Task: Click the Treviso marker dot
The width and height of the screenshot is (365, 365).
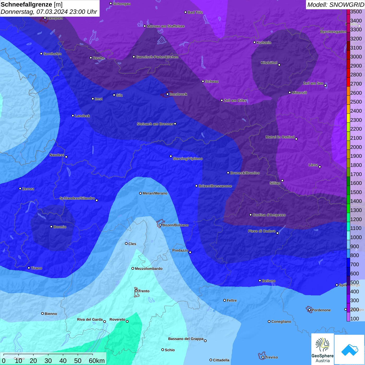Action: (263, 357)
